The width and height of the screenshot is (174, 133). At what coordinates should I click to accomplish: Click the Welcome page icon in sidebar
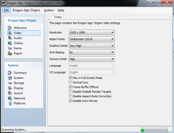(x=10, y=28)
